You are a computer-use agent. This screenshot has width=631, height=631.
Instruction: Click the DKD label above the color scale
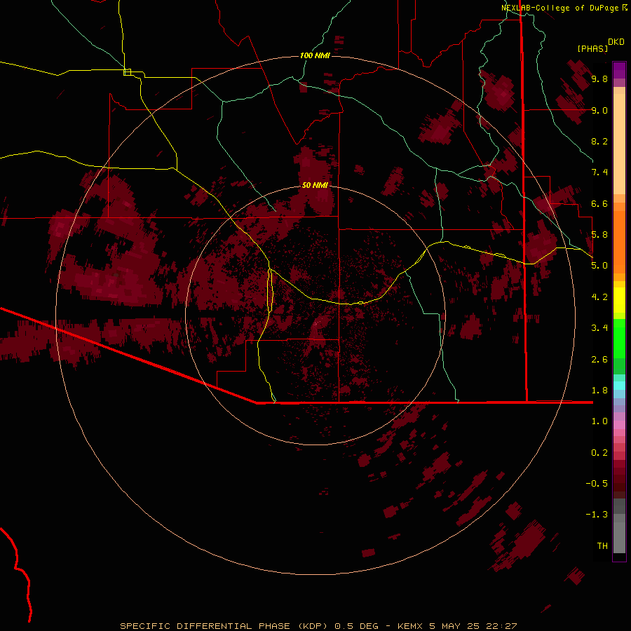616,42
